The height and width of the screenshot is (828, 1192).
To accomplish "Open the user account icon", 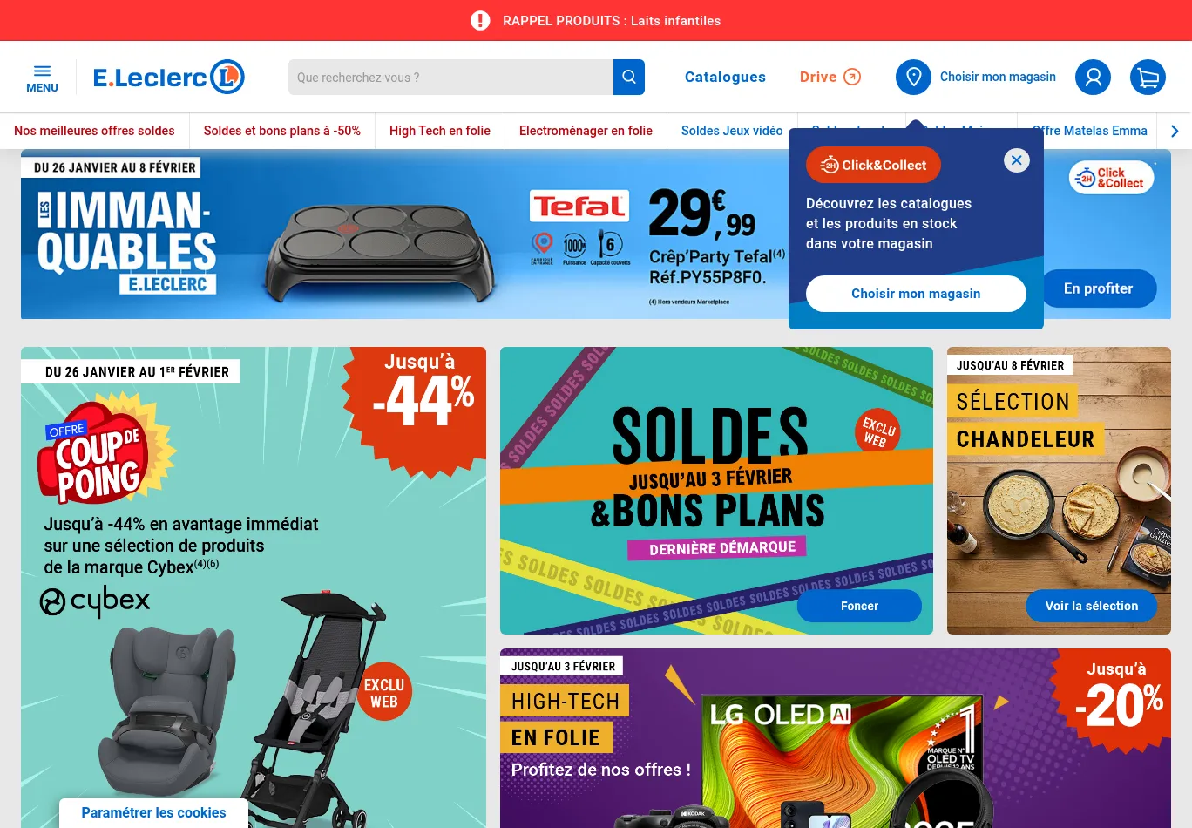I will coord(1093,78).
